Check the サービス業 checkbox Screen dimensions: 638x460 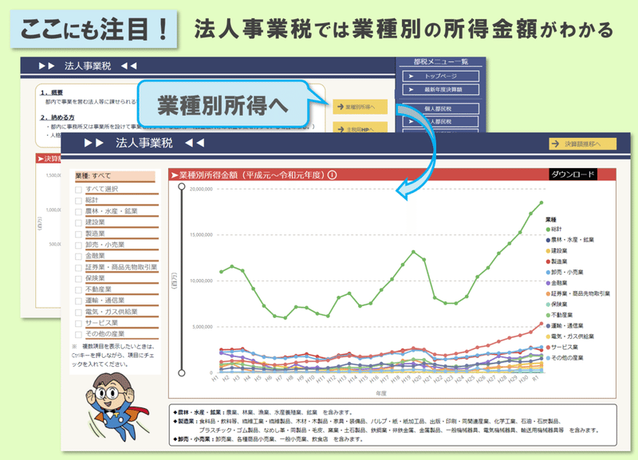[78, 324]
